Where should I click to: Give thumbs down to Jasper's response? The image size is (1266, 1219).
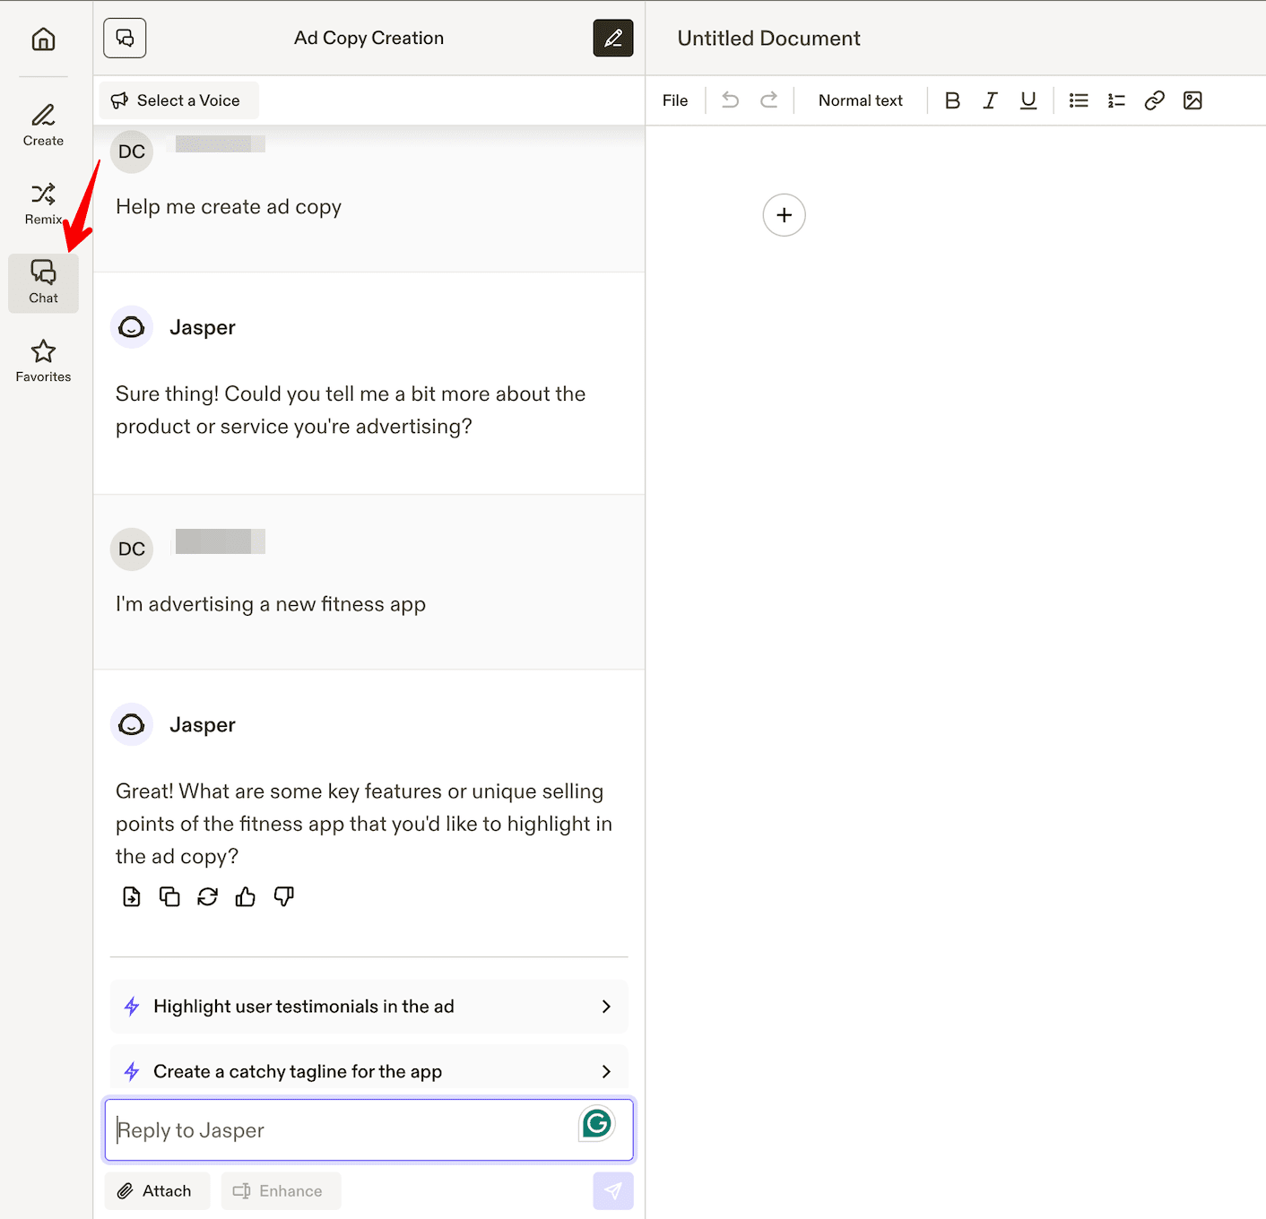tap(284, 896)
